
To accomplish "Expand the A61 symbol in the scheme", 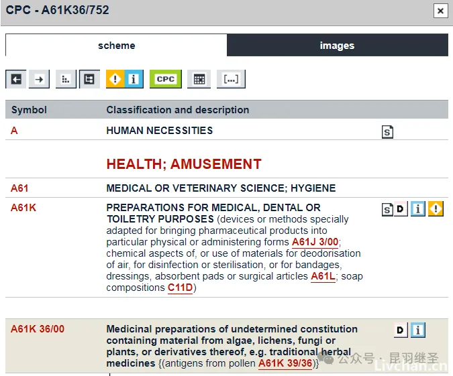I will click(19, 188).
